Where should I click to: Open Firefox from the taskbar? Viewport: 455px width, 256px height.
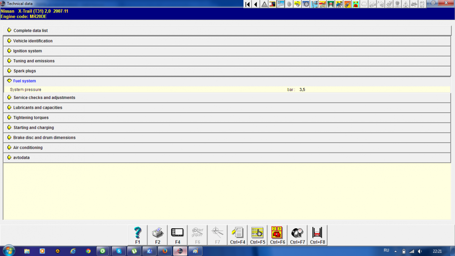coord(165,251)
